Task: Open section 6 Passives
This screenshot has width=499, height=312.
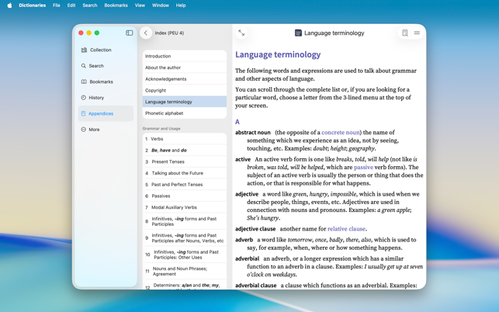Action: point(185,196)
